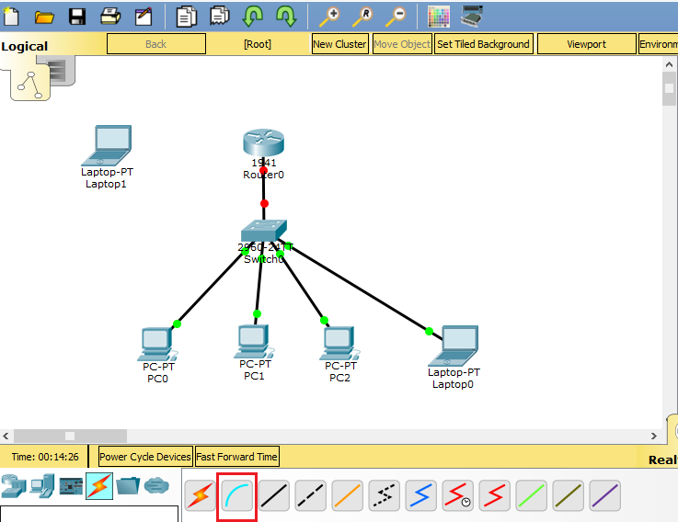Switch to the Logical workspace tab
The width and height of the screenshot is (678, 522).
click(25, 46)
